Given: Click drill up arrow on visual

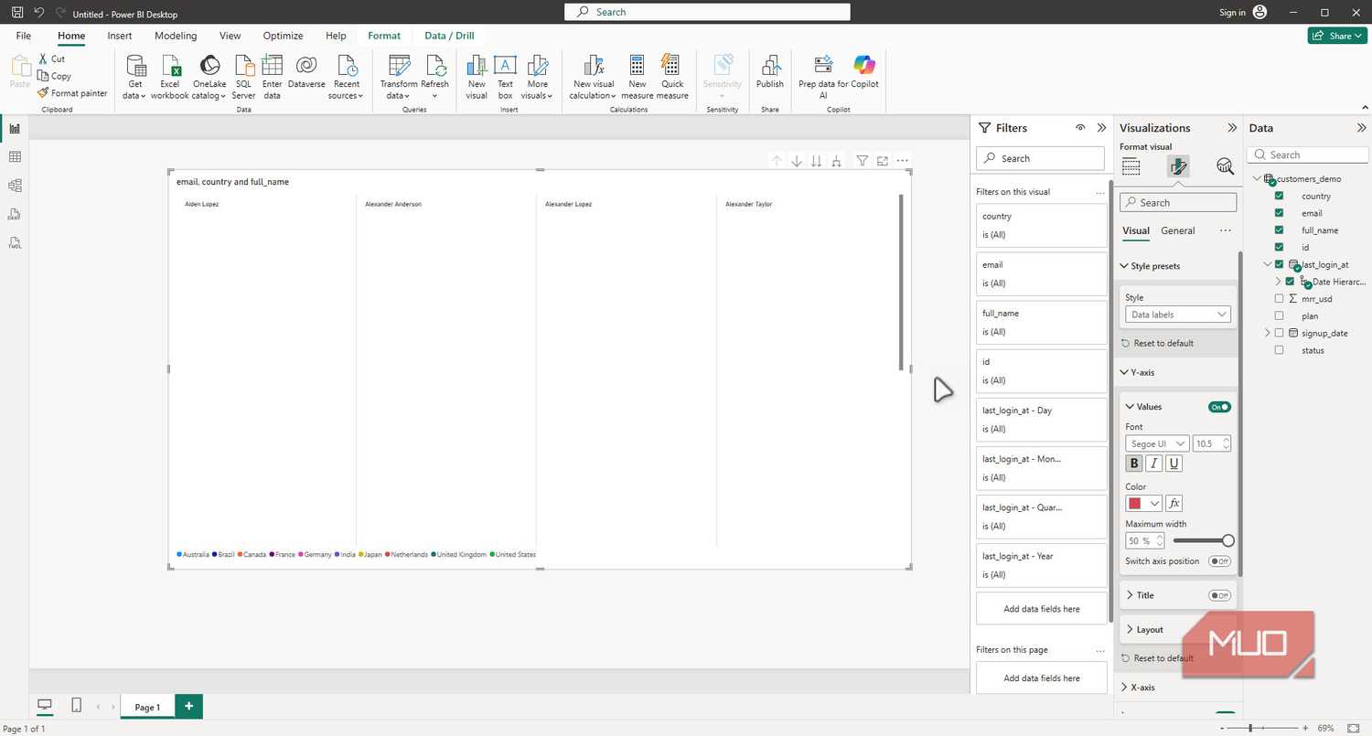Looking at the screenshot, I should point(777,161).
